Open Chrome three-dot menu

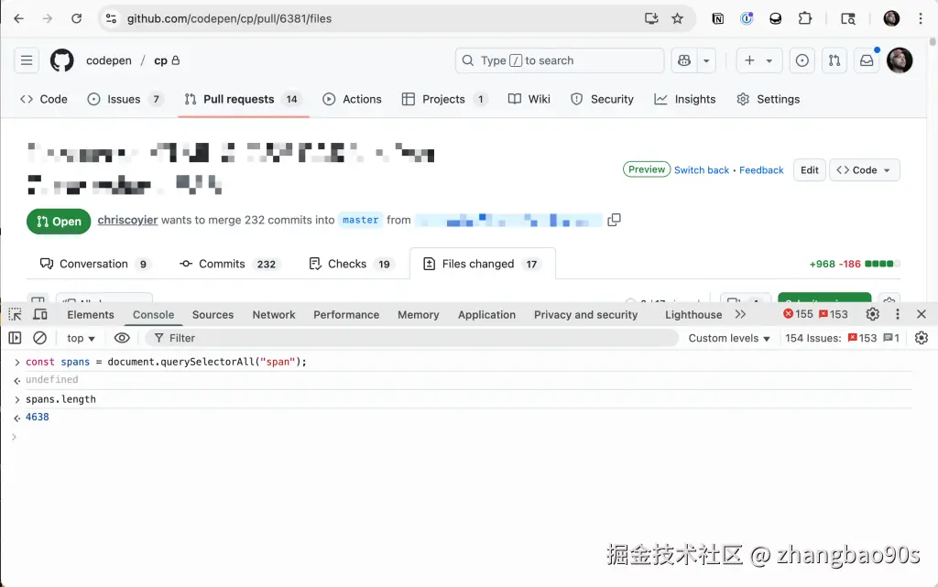(x=920, y=18)
